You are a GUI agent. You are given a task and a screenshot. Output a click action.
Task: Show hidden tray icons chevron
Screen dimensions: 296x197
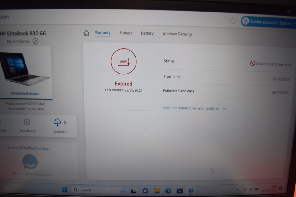click(x=237, y=190)
